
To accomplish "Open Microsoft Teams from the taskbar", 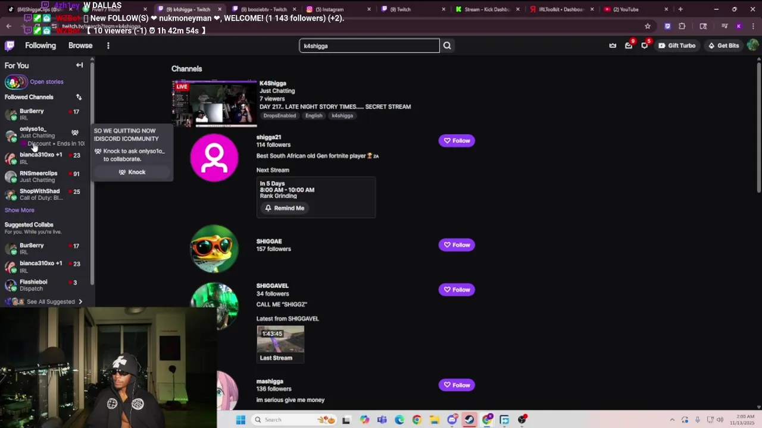I will click(382, 420).
